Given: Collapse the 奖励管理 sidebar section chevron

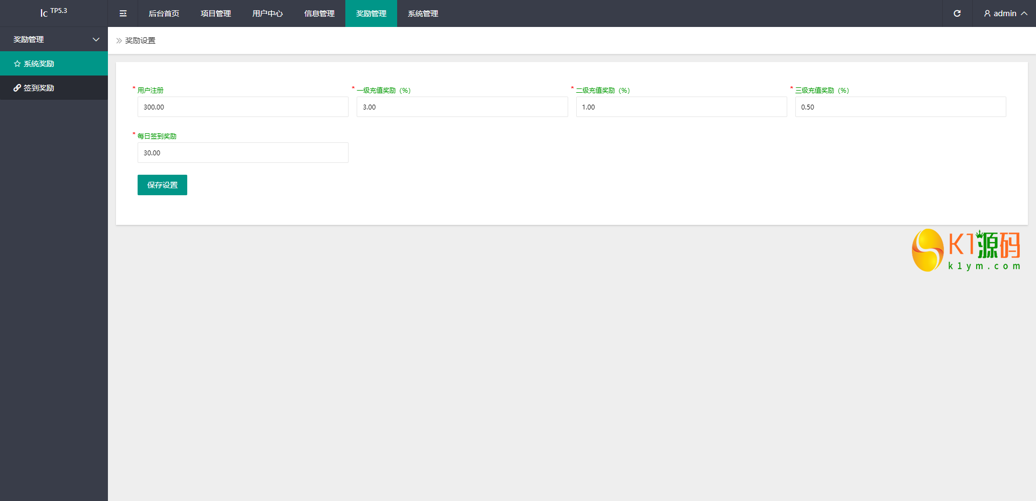Looking at the screenshot, I should (96, 39).
